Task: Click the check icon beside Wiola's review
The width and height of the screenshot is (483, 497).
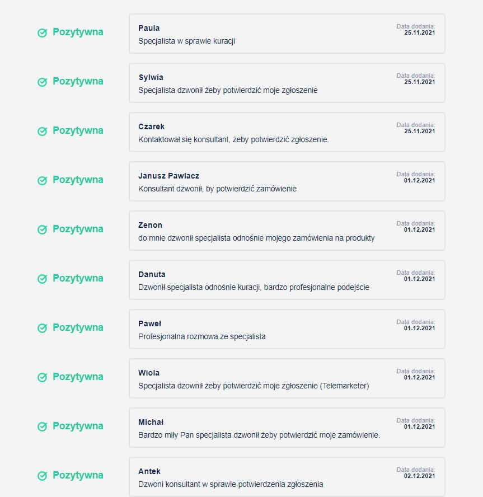Action: pos(42,378)
